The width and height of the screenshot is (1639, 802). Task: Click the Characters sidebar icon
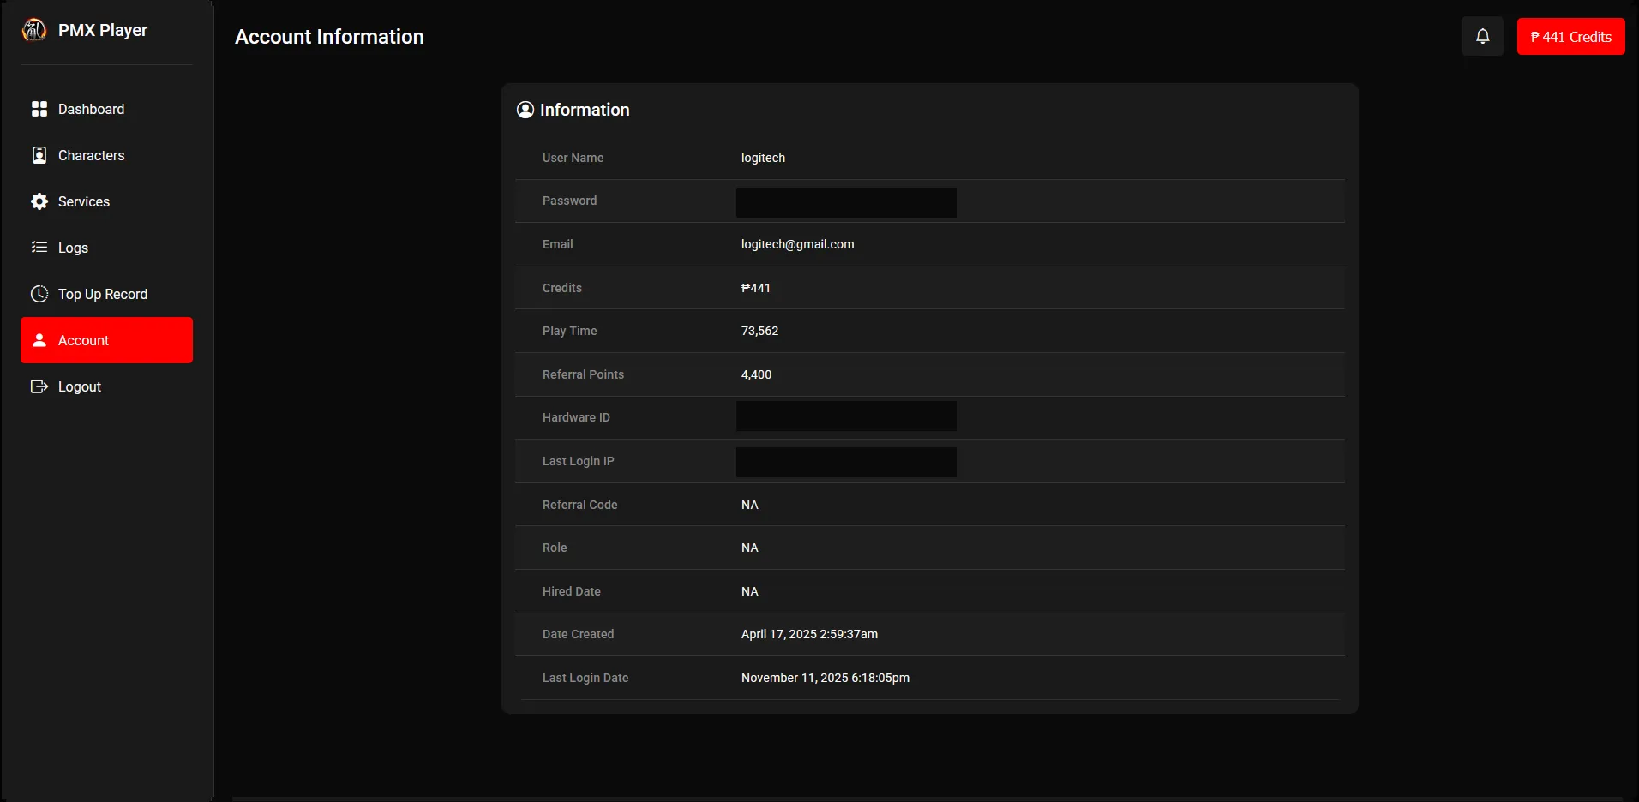pyautogui.click(x=39, y=155)
